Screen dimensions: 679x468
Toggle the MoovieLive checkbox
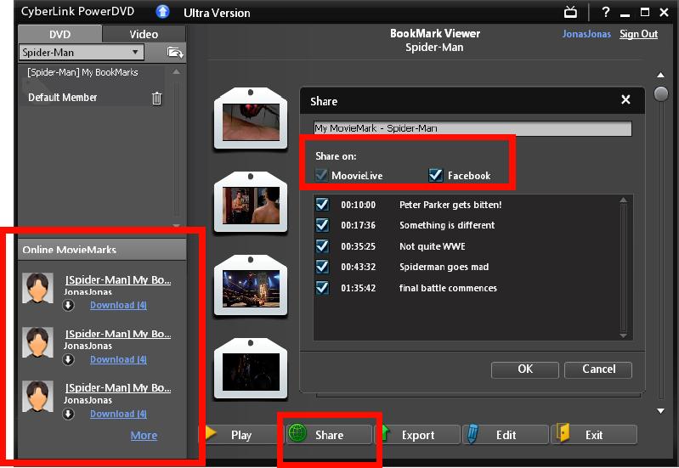321,175
